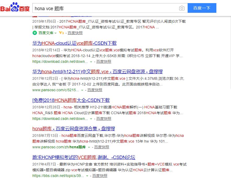The width and height of the screenshot is (231, 178).
Task: Open the camera image search icon
Action: (182, 8)
